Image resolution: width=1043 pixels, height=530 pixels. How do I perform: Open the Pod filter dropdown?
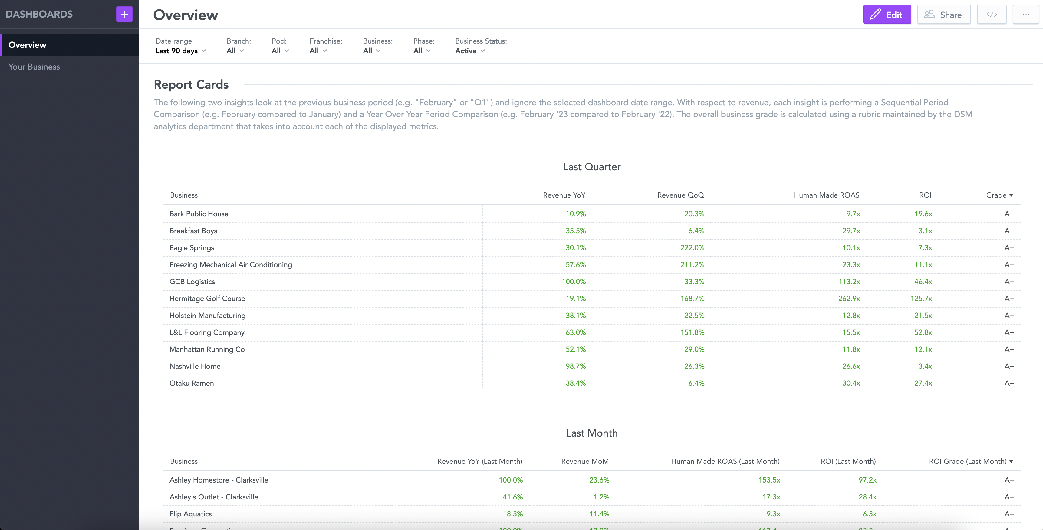(x=280, y=51)
